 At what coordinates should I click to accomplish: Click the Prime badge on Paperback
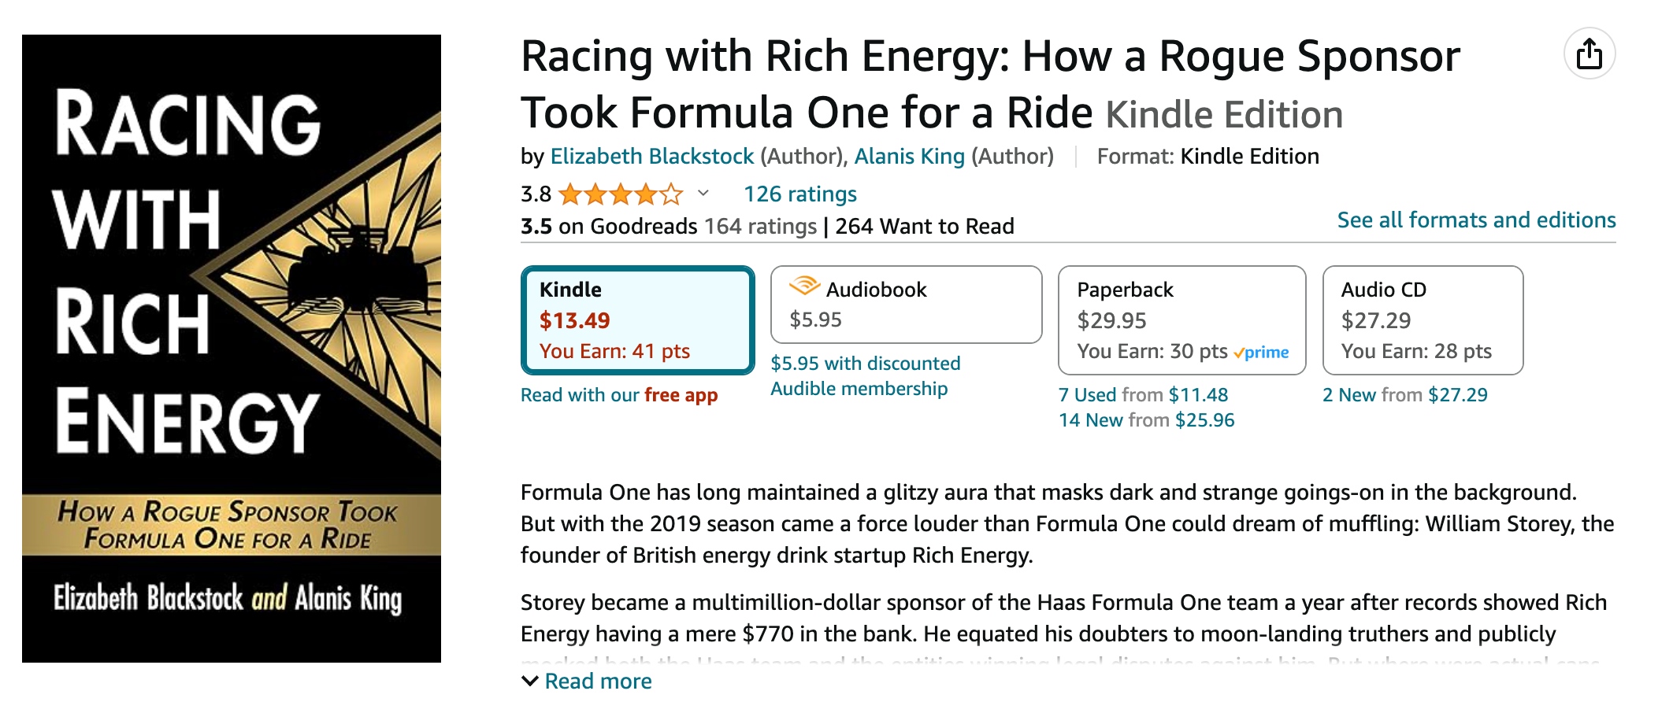click(1261, 353)
